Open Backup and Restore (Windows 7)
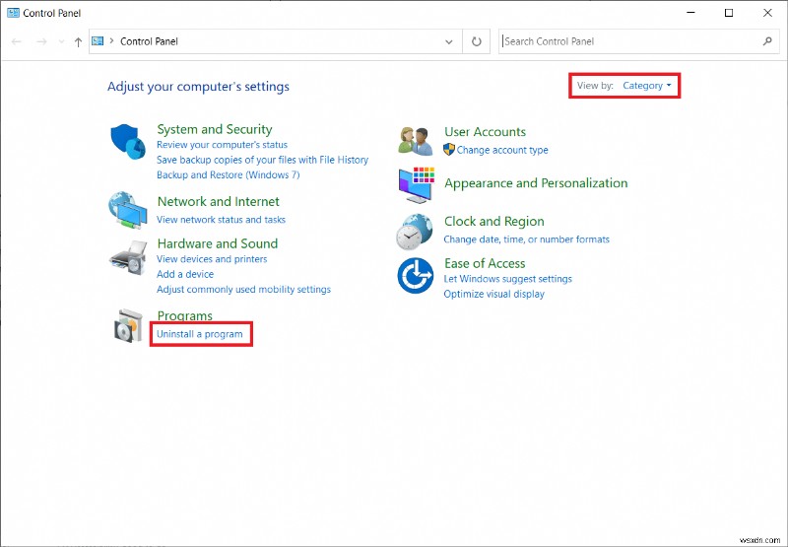Image resolution: width=788 pixels, height=547 pixels. click(x=228, y=174)
